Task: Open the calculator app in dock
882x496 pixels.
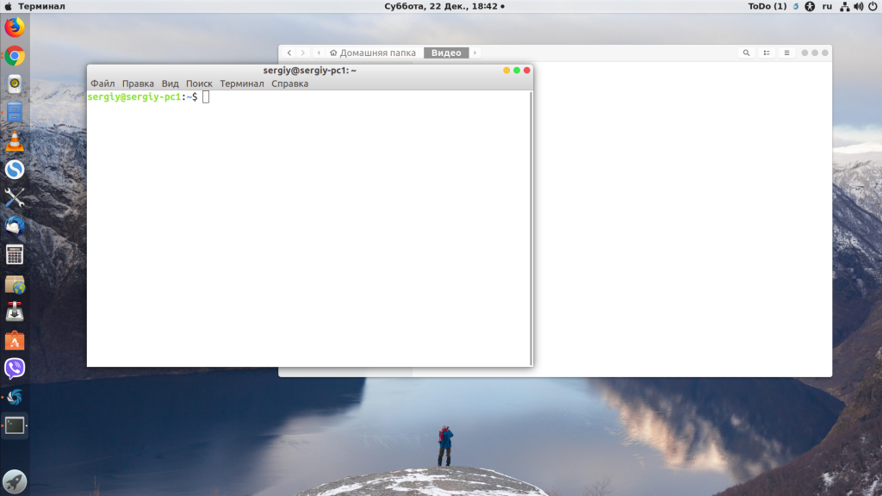Action: tap(15, 255)
